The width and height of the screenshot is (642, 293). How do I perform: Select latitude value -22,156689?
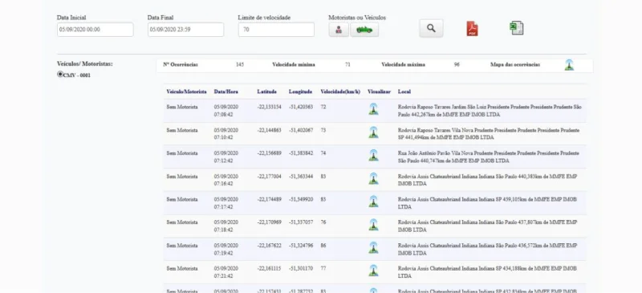tap(269, 153)
